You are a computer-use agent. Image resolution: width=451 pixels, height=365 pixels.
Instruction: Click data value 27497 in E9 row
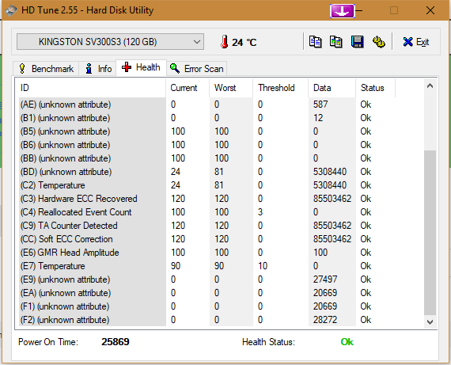tap(325, 279)
